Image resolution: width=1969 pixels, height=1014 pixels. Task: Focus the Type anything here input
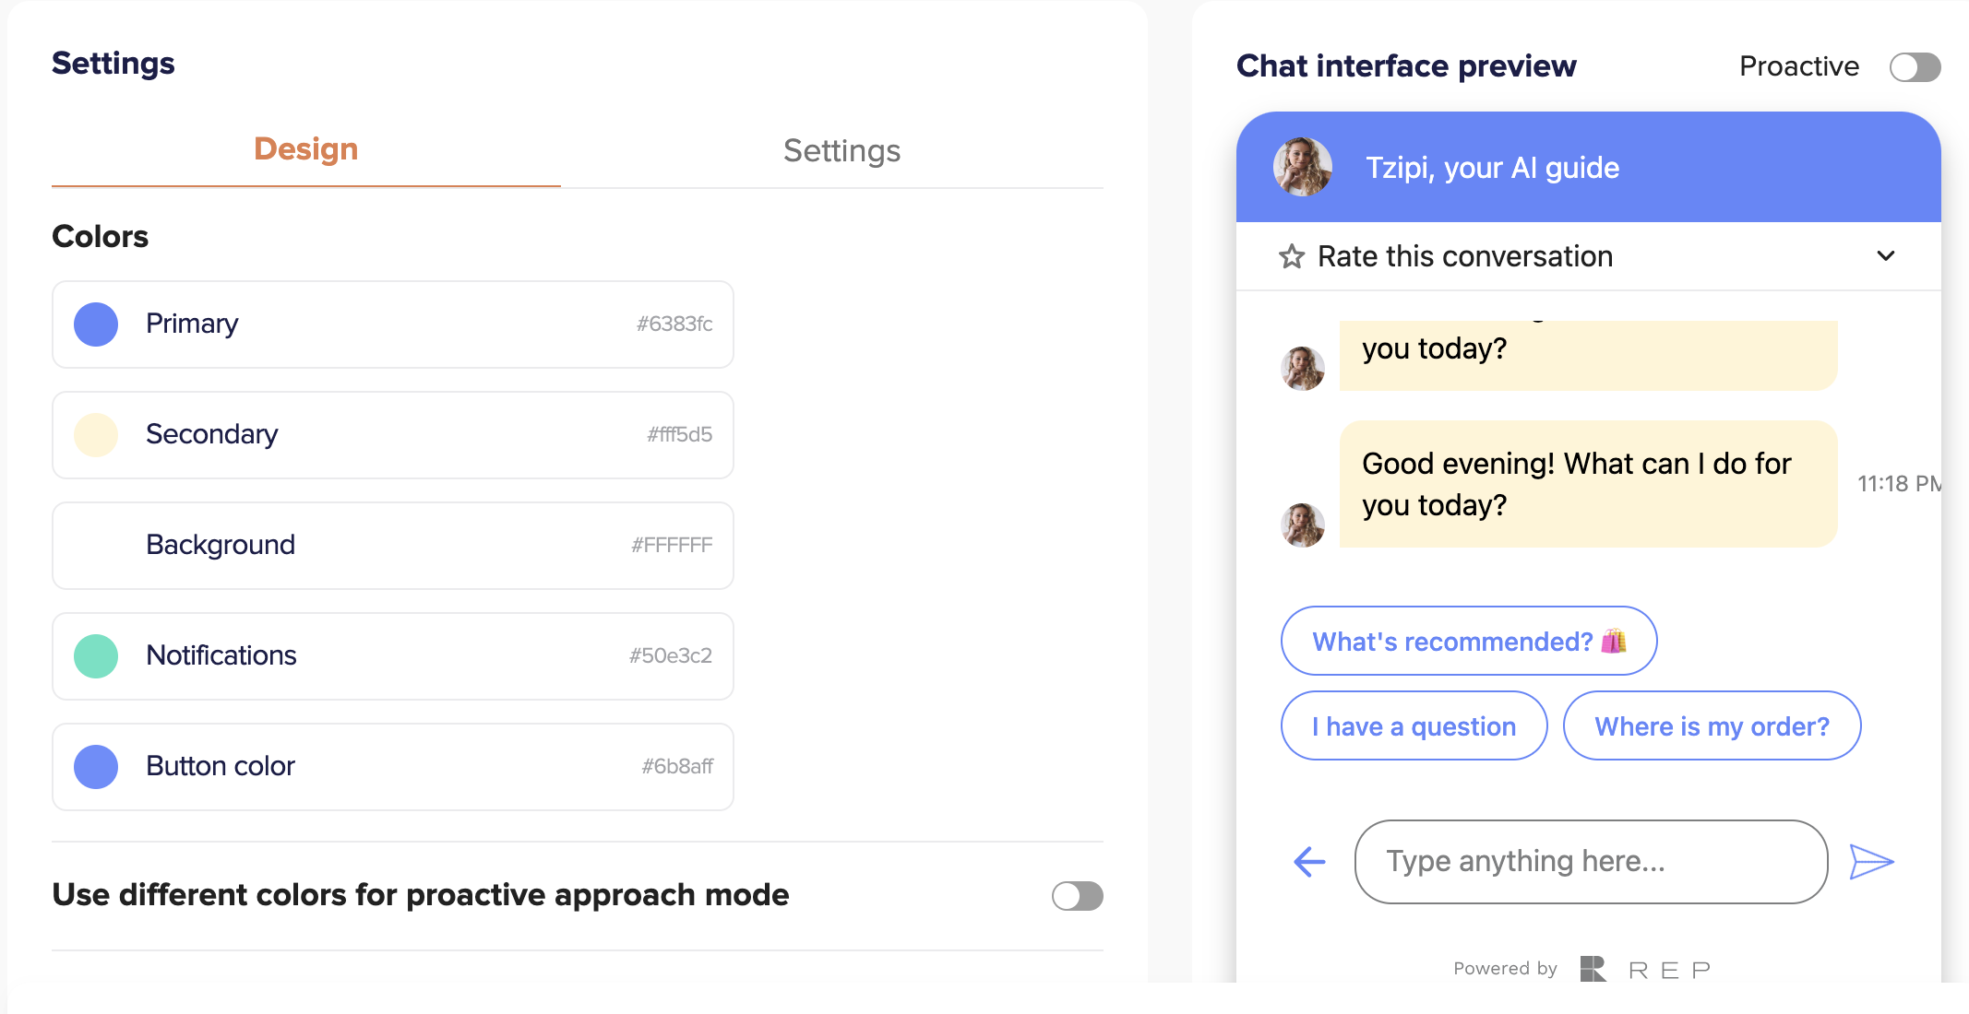pos(1590,862)
